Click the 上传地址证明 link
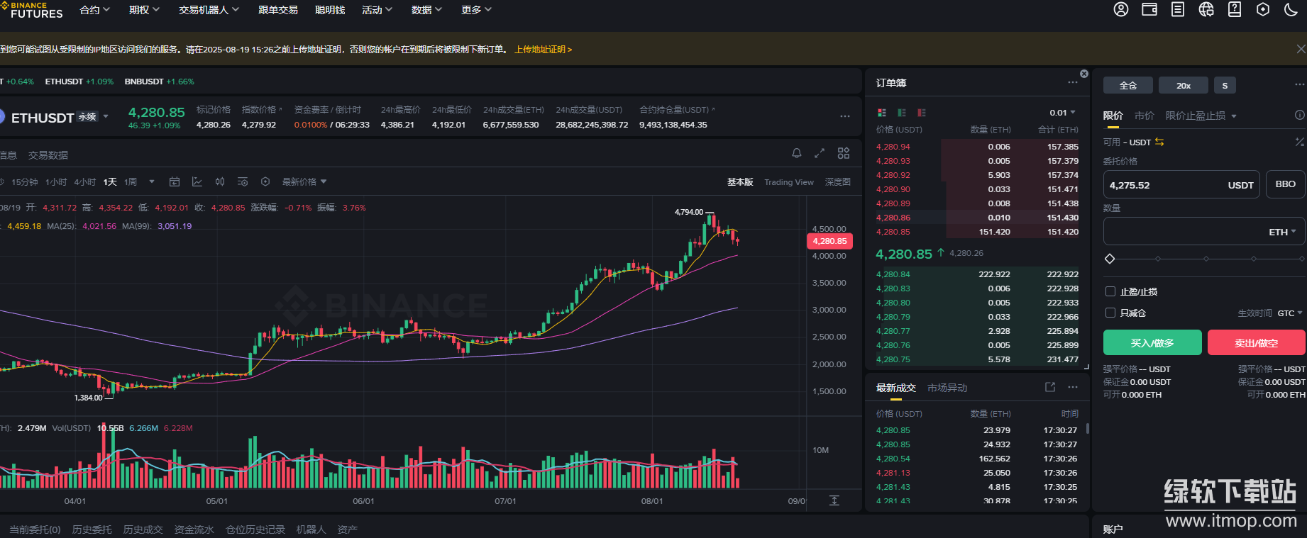Image resolution: width=1307 pixels, height=538 pixels. click(543, 50)
